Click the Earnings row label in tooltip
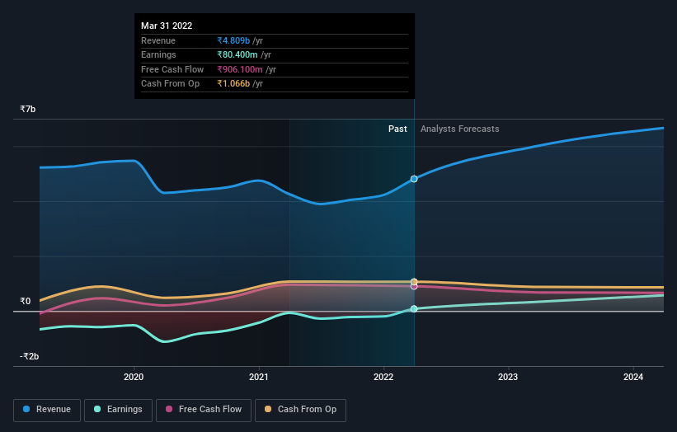This screenshot has width=677, height=432. (158, 54)
